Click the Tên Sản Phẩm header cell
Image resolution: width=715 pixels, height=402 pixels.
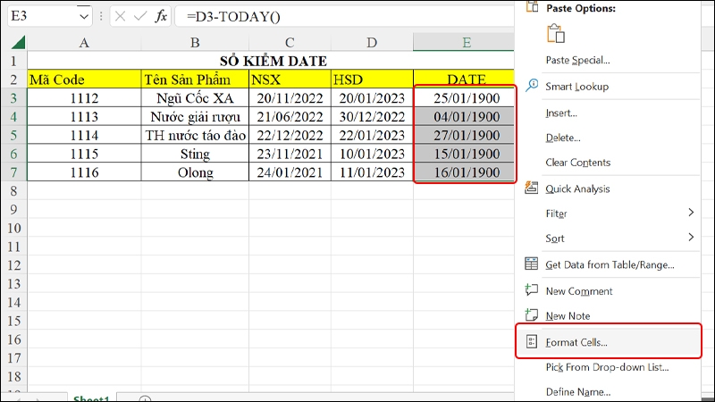[195, 80]
